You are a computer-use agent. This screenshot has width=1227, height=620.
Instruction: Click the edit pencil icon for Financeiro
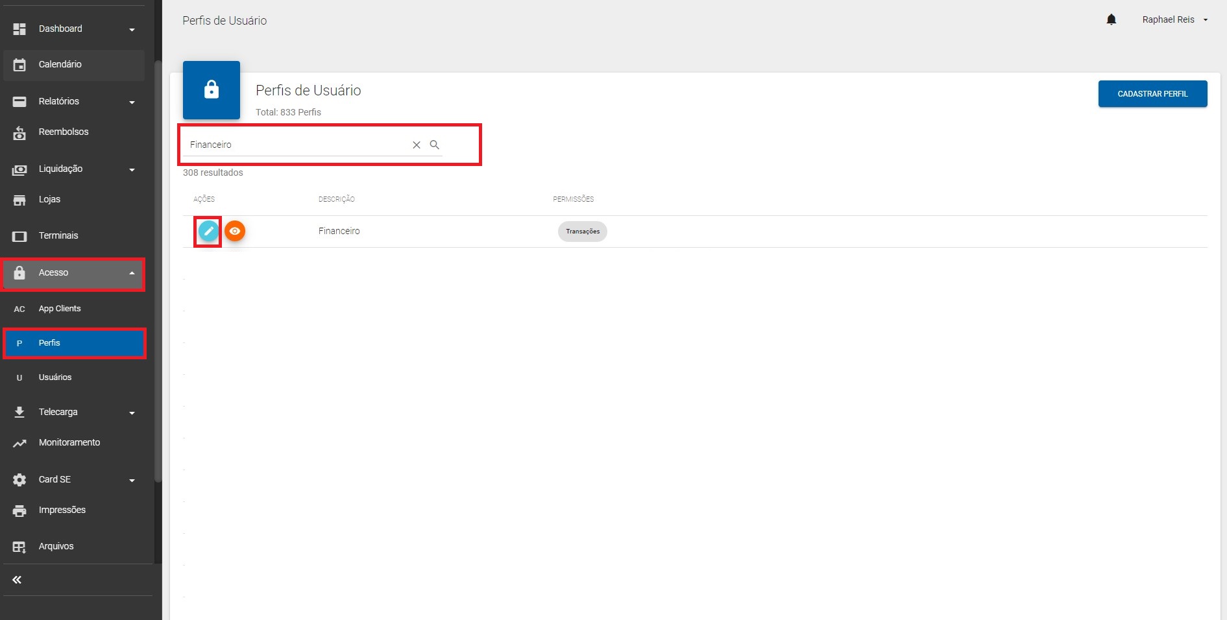click(208, 231)
